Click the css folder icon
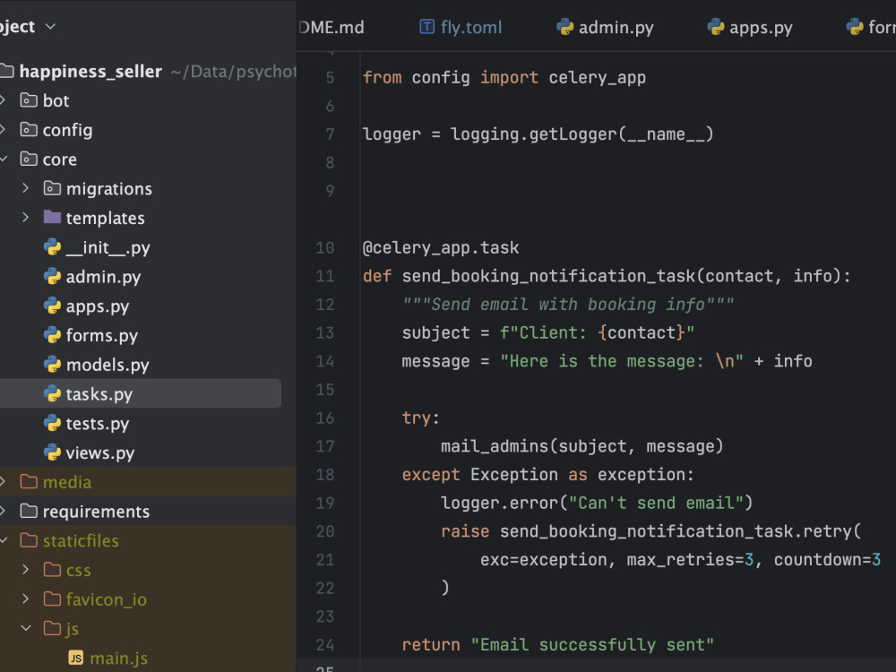Viewport: 896px width, 672px height. (x=52, y=569)
